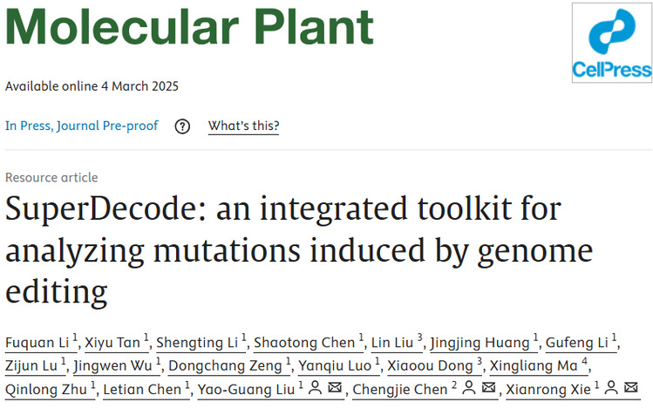
Task: Click the envelope icon after Xianrong Xie
Action: [x=630, y=389]
